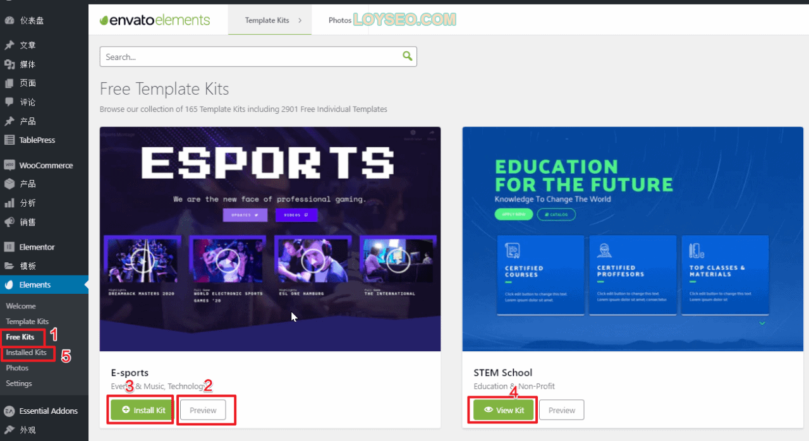Click the Posts pin icon
The image size is (809, 441).
point(9,45)
